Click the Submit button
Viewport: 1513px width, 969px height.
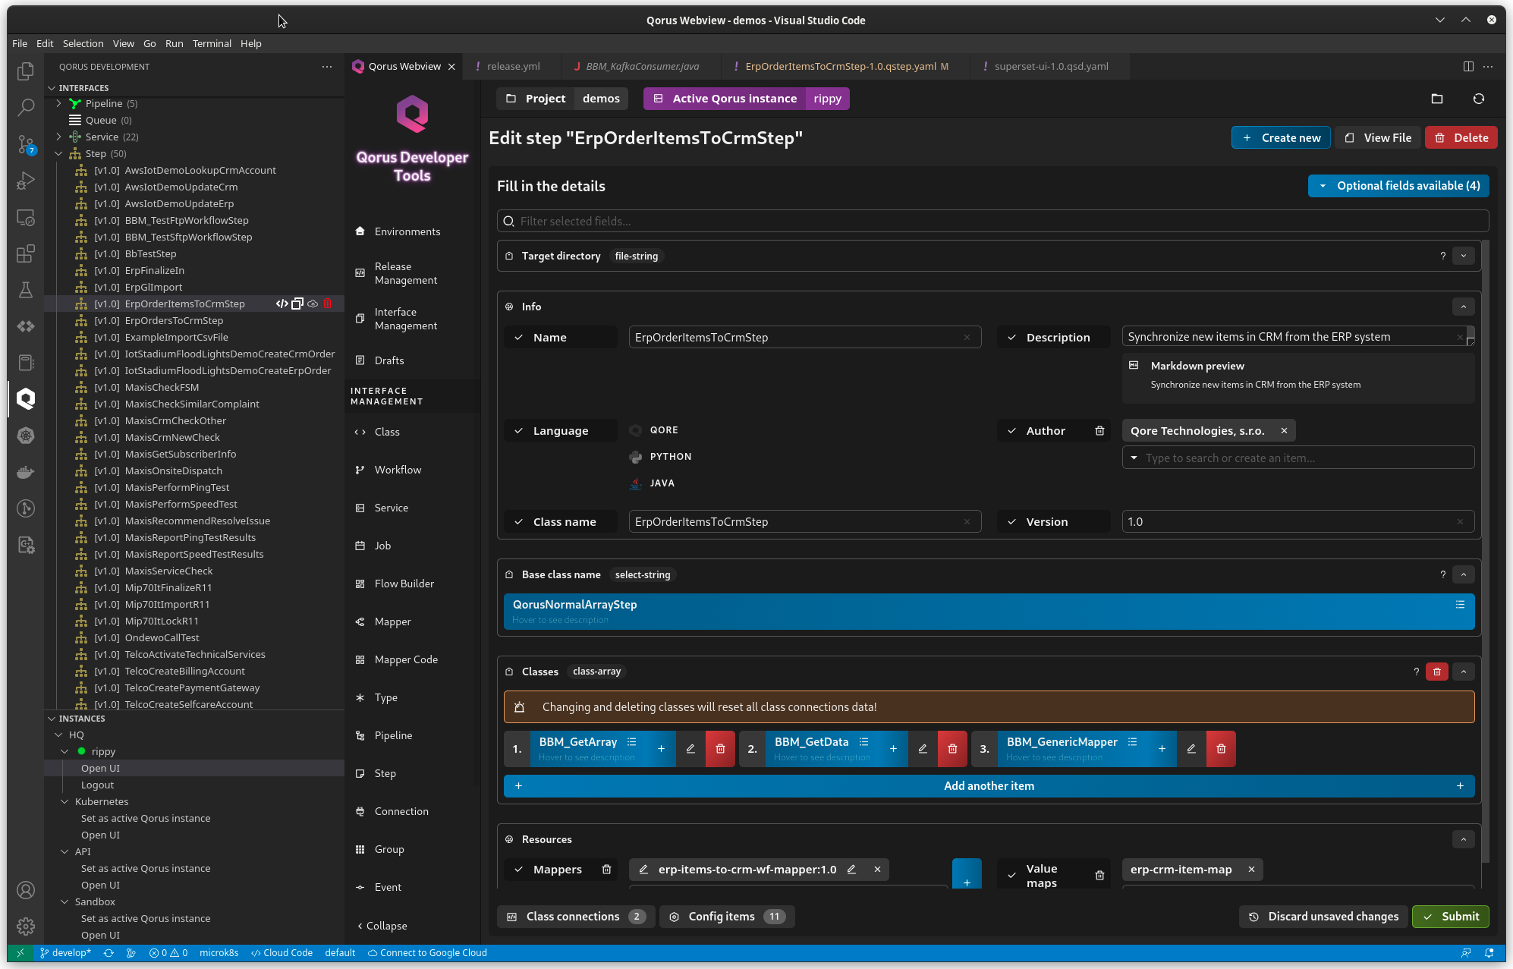1451,917
